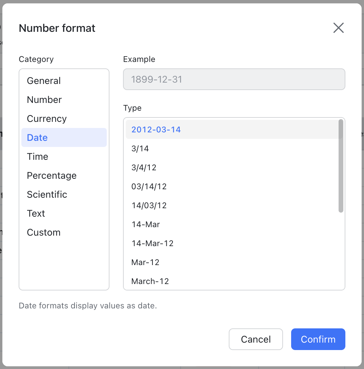The image size is (364, 369).
Task: Close the Number format dialog
Action: 338,28
